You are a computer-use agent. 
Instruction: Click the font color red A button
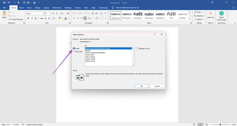pos(65,18)
